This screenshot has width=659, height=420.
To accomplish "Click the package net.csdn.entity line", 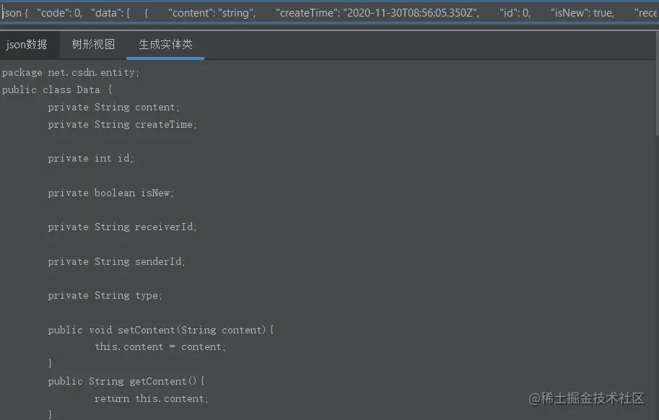I will (x=70, y=73).
